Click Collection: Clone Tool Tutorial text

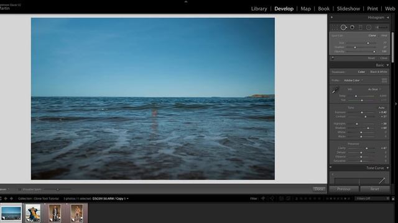point(39,199)
